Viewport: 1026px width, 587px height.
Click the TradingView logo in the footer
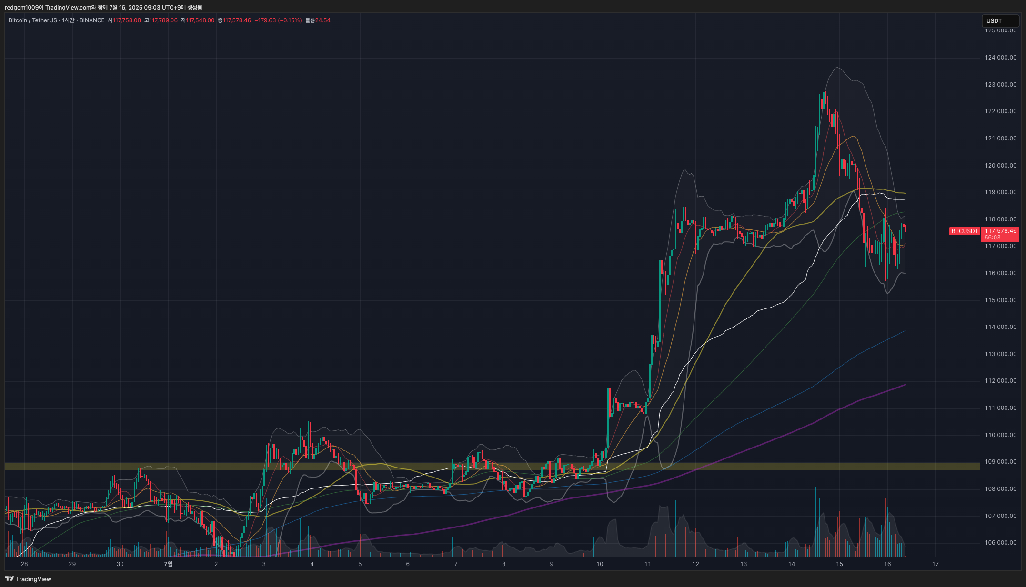click(x=28, y=579)
